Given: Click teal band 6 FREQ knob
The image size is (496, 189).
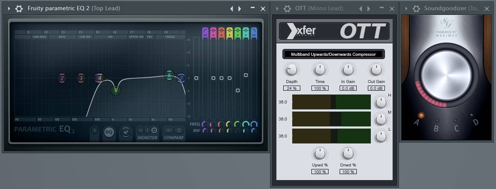Looking at the screenshot, I should pyautogui.click(x=246, y=124).
